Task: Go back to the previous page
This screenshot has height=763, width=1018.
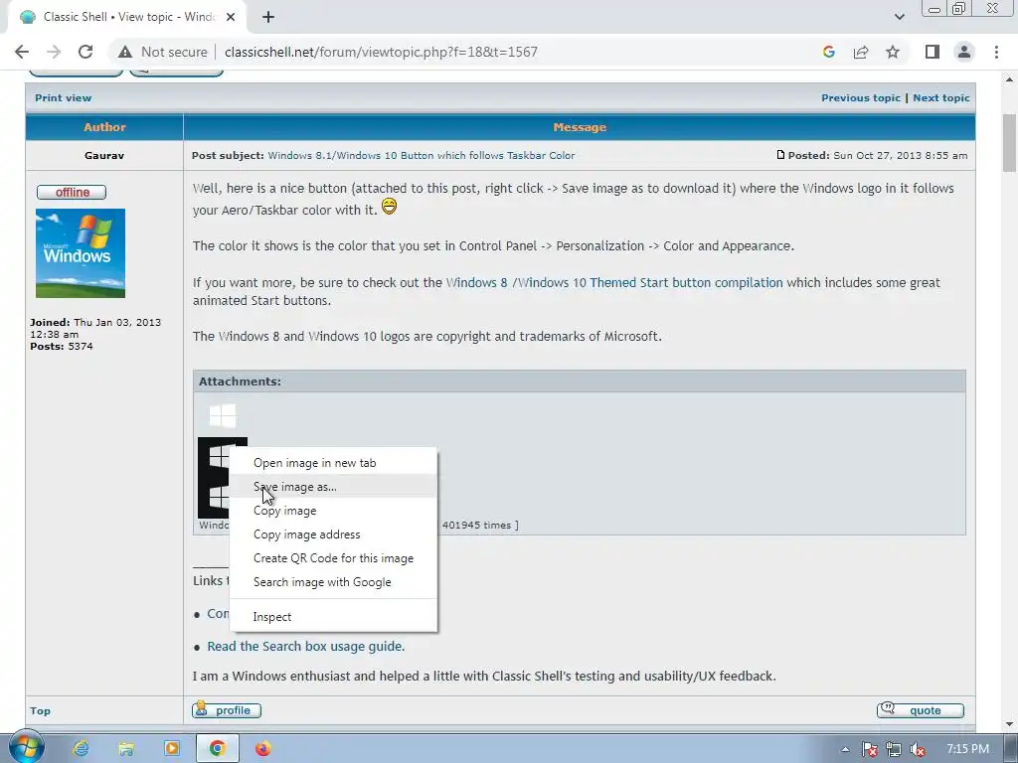Action: click(x=22, y=52)
